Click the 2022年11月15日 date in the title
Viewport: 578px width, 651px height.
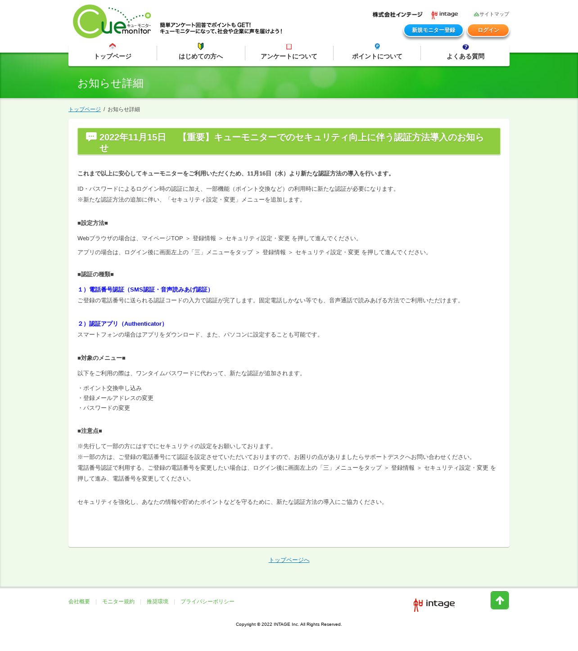tap(133, 137)
